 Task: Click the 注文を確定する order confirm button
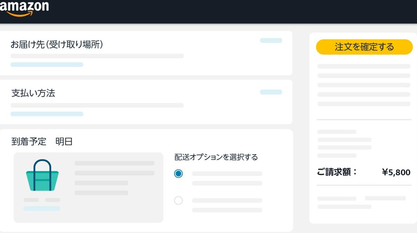pyautogui.click(x=364, y=47)
